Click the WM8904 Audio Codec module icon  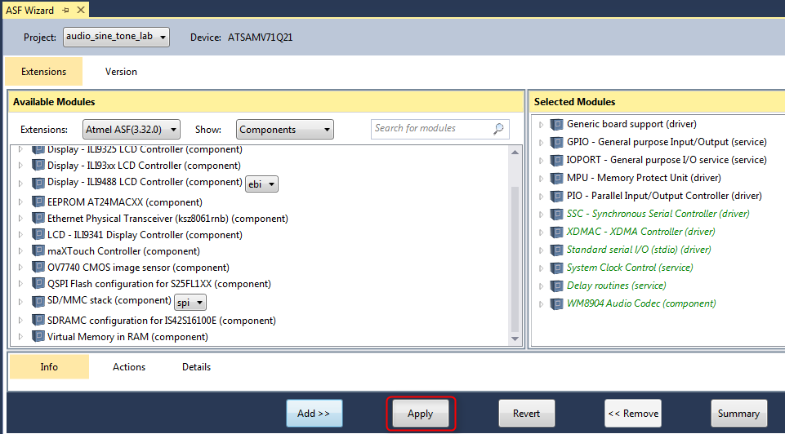click(557, 303)
